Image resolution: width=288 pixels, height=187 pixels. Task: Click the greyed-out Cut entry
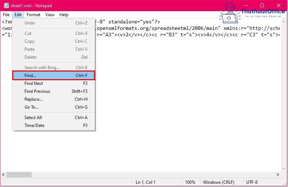point(54,33)
